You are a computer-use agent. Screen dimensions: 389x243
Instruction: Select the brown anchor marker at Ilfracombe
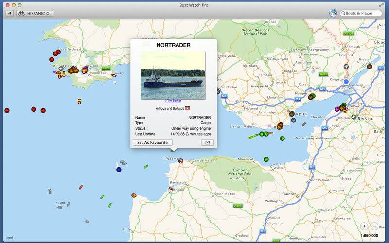click(181, 161)
